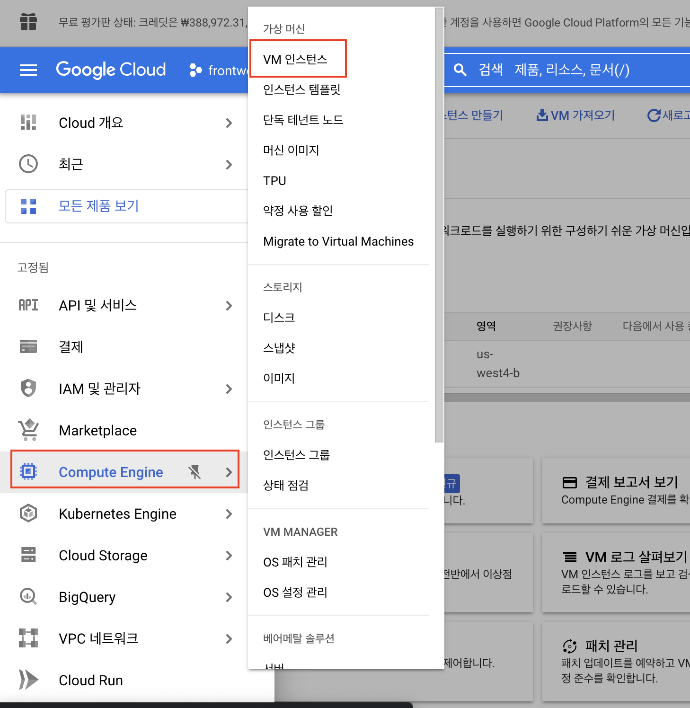The image size is (690, 708).
Task: Click the project selector hexagon icon
Action: [195, 71]
